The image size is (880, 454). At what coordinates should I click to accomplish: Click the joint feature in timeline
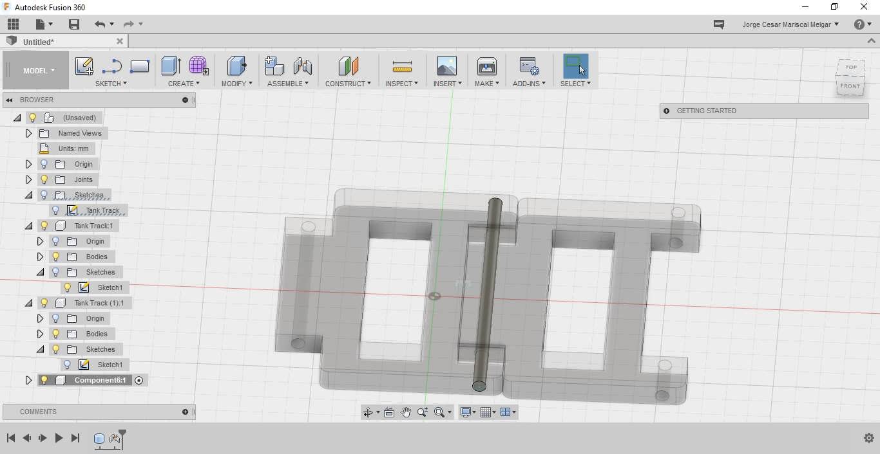tap(115, 439)
